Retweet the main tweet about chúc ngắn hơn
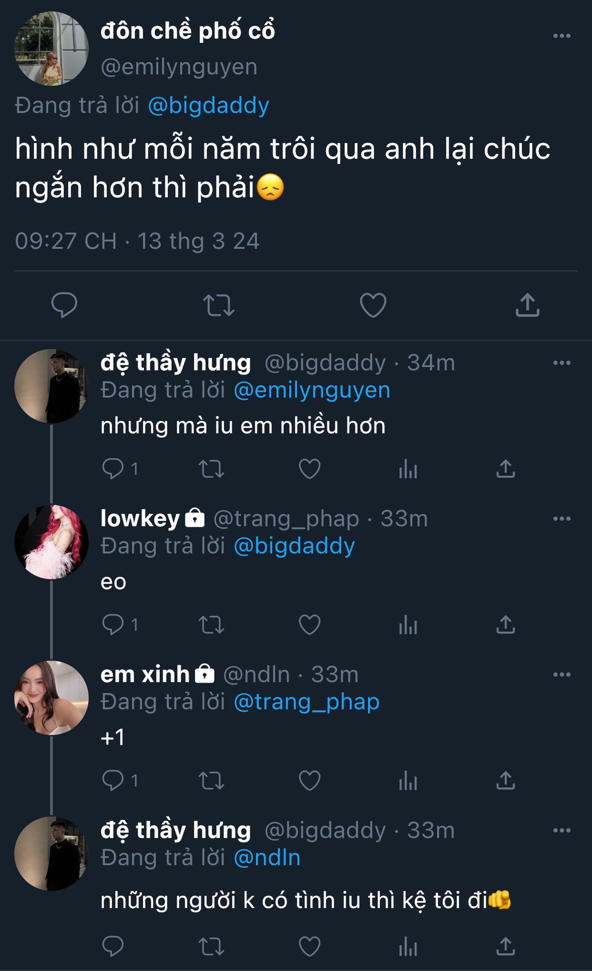 218,305
